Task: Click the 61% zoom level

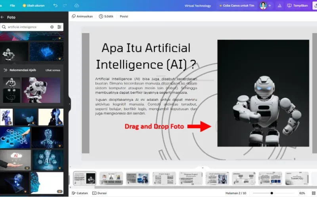Action: point(302,193)
